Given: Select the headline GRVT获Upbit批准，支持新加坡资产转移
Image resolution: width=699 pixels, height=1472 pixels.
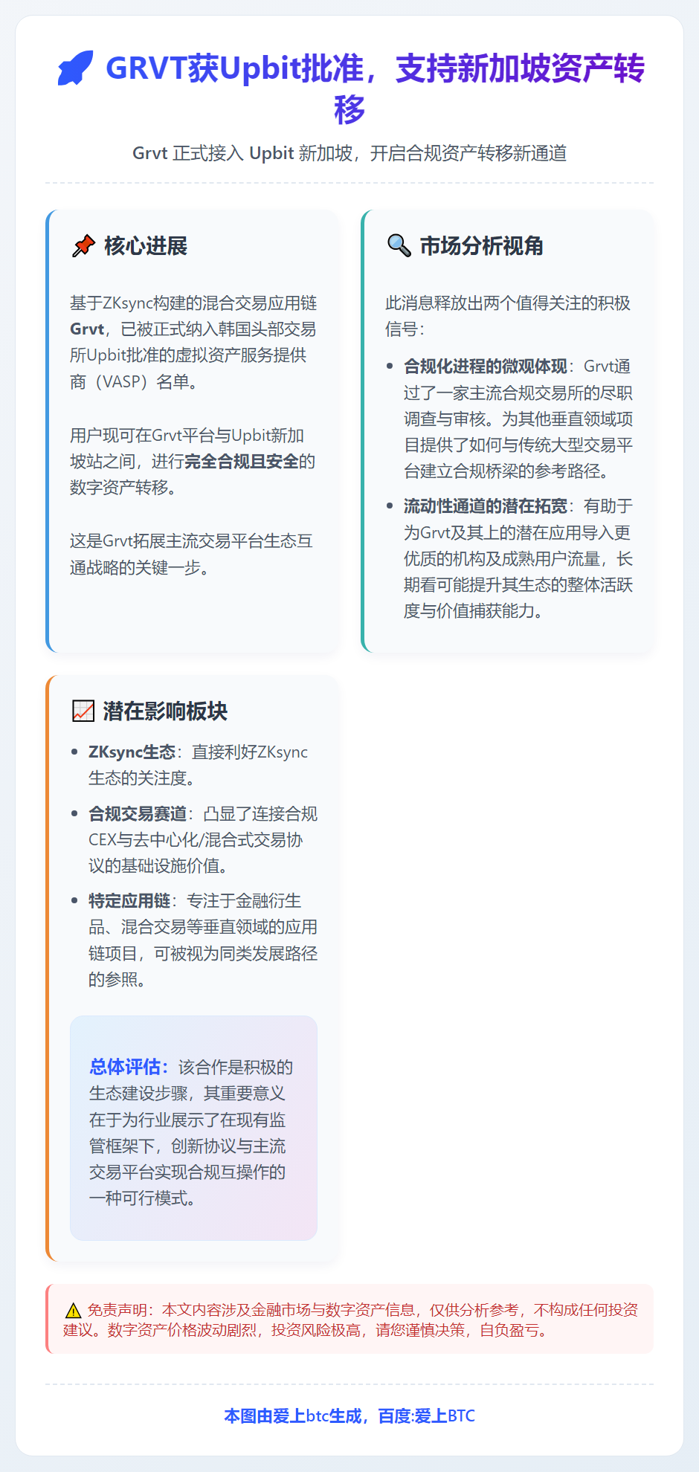Looking at the screenshot, I should [375, 88].
